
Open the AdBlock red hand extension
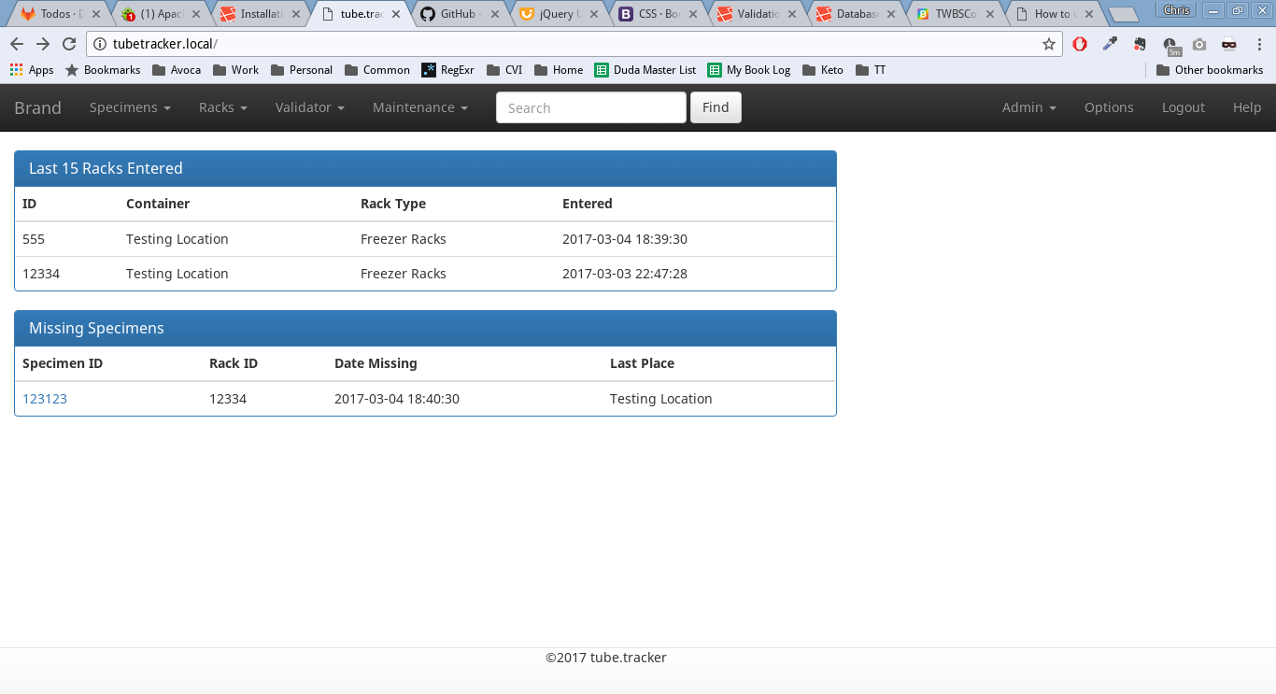tap(1080, 44)
